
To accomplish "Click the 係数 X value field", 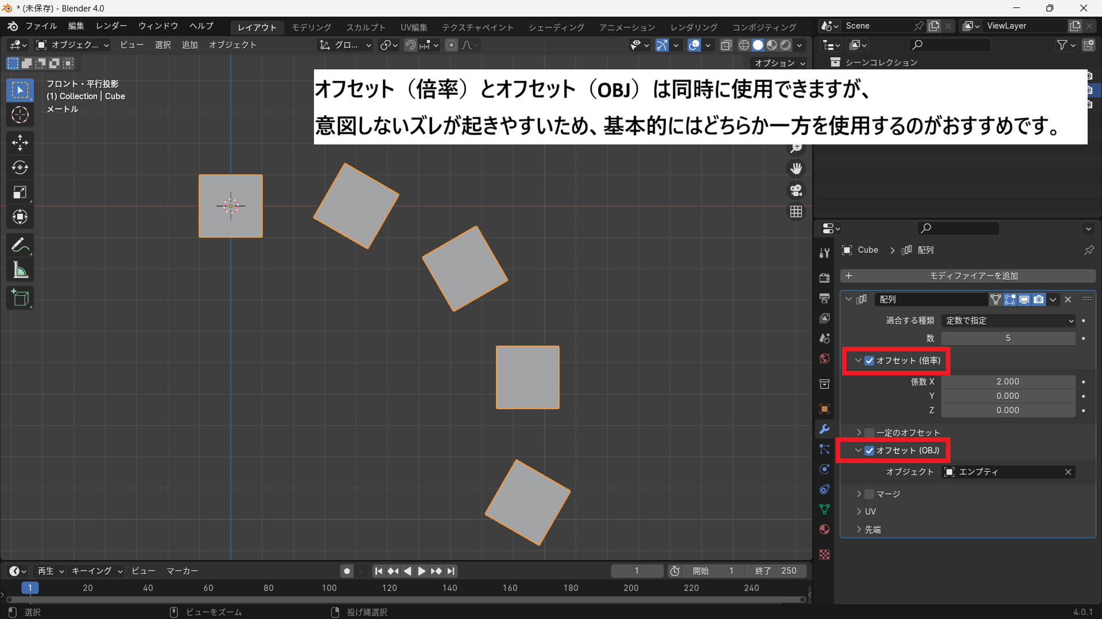I will coord(1008,382).
